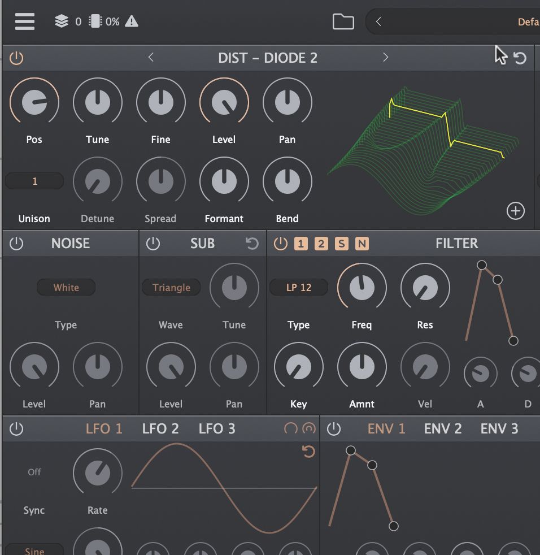Screen dimensions: 540x555
Task: Select the ENV 3 tab
Action: (499, 429)
